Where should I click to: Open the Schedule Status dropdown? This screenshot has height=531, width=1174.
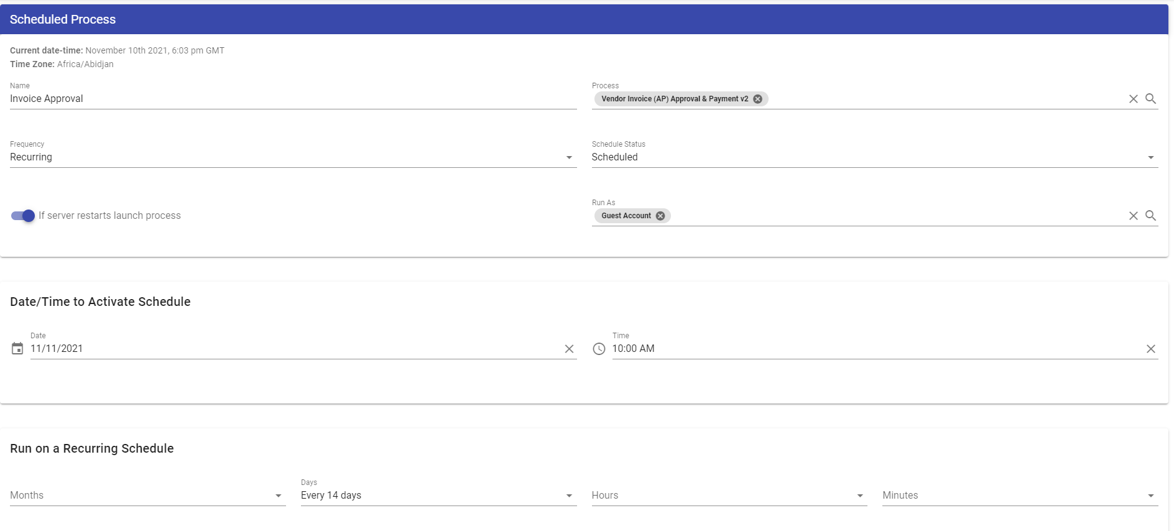(875, 157)
